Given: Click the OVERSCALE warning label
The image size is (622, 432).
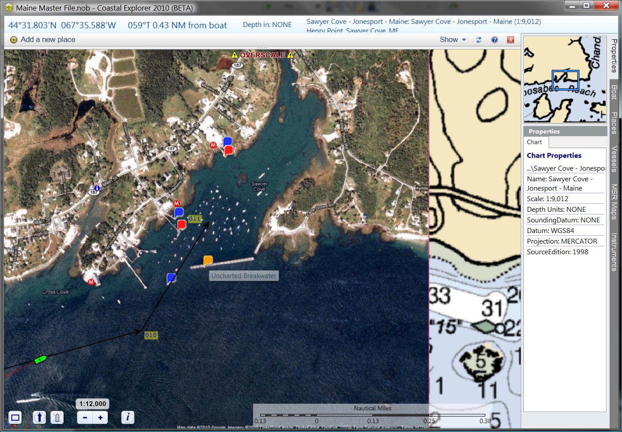Looking at the screenshot, I should coord(263,55).
